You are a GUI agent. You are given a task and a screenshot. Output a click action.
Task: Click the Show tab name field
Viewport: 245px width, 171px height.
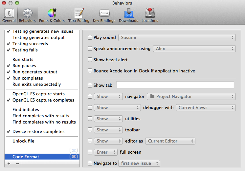click(175, 85)
